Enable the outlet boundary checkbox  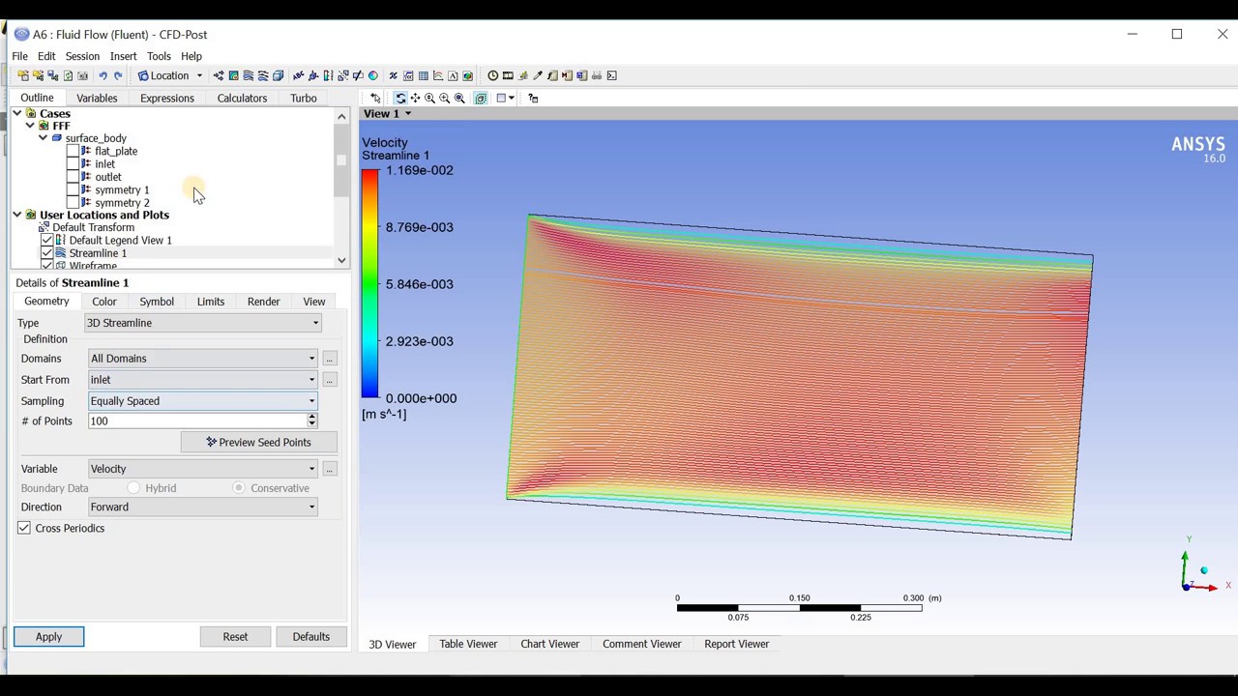point(73,177)
